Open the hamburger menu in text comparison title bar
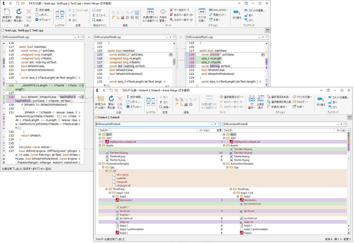 [x=10, y=3]
